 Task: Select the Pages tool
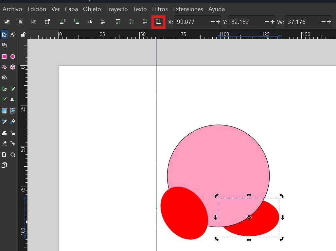(x=4, y=165)
